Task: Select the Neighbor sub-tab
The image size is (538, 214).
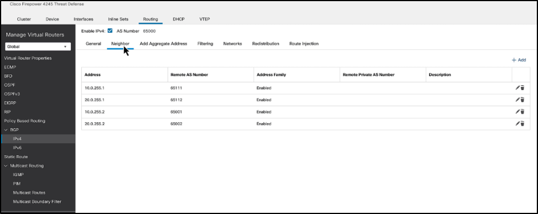Action: tap(120, 43)
